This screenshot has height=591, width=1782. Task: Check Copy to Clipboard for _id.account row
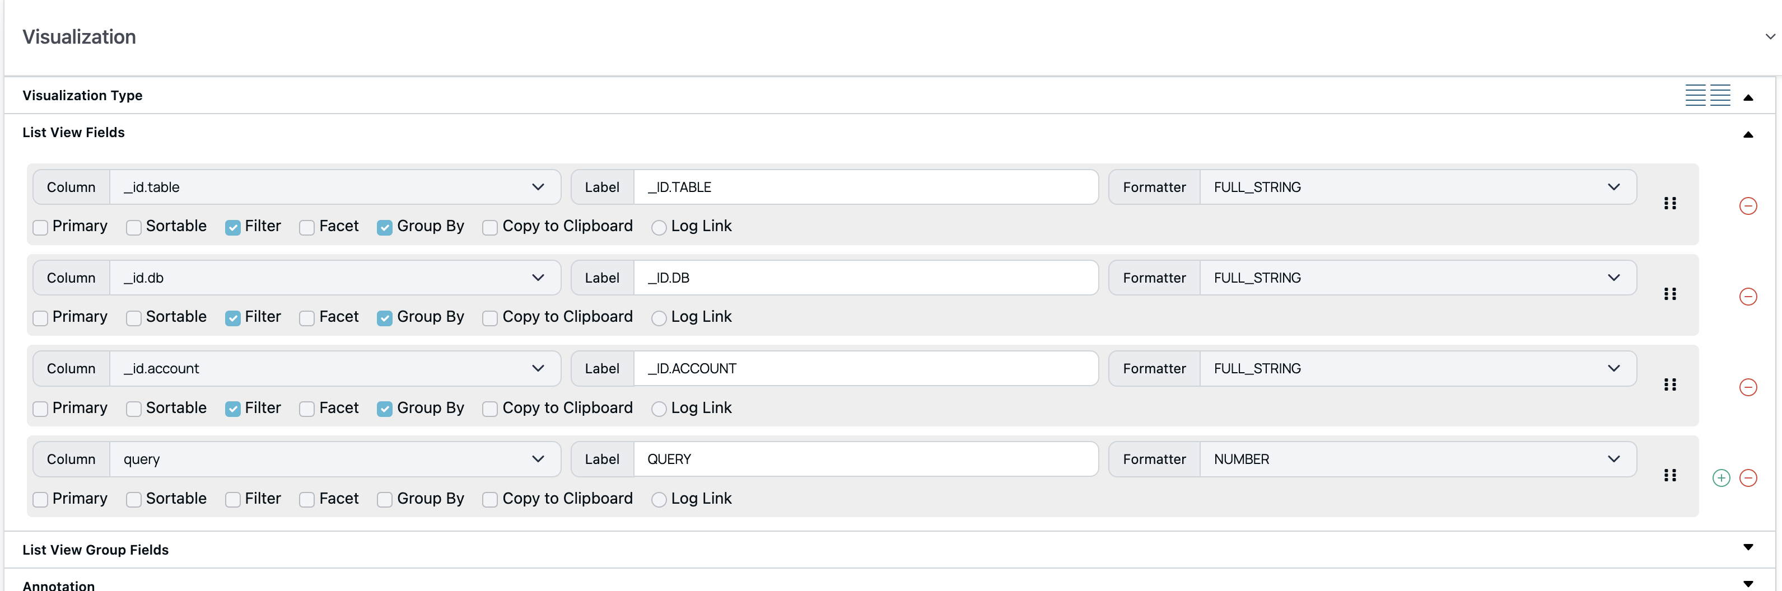490,409
